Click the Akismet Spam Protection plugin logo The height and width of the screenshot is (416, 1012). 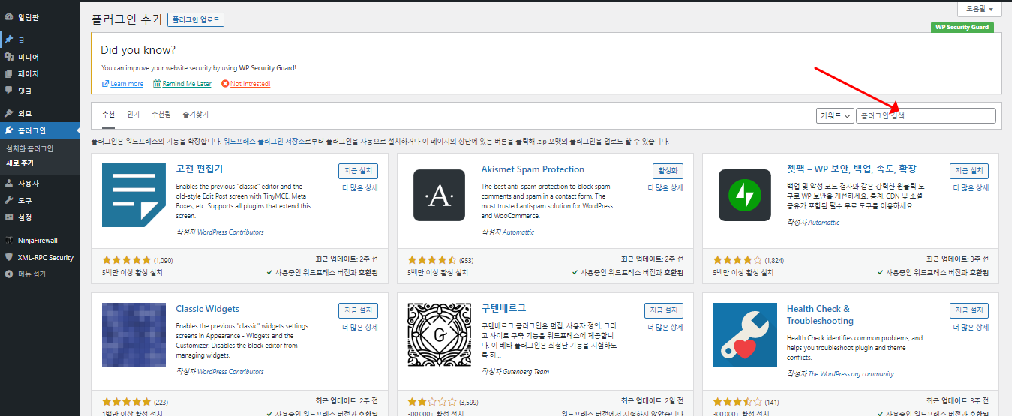(439, 195)
